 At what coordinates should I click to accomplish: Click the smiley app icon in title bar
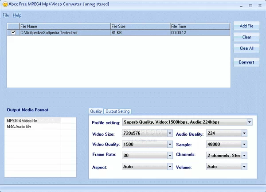point(5,4)
